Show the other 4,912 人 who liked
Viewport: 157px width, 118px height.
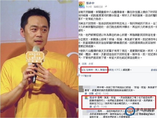116,70
